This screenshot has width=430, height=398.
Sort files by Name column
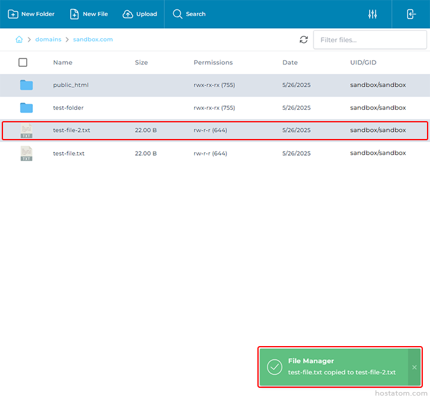pyautogui.click(x=63, y=63)
